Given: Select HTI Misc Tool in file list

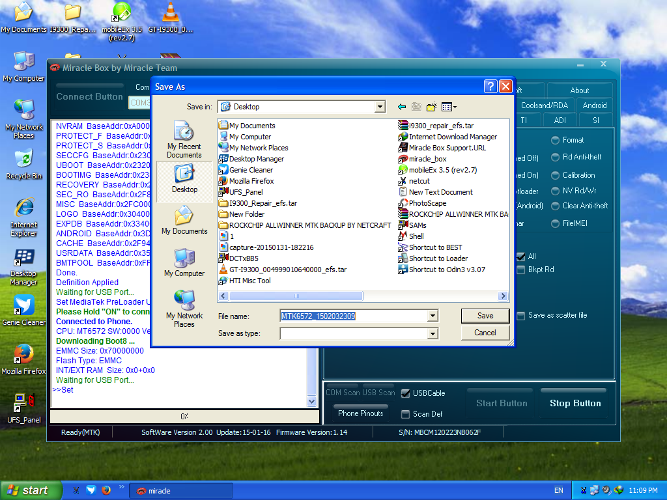Looking at the screenshot, I should click(x=245, y=280).
